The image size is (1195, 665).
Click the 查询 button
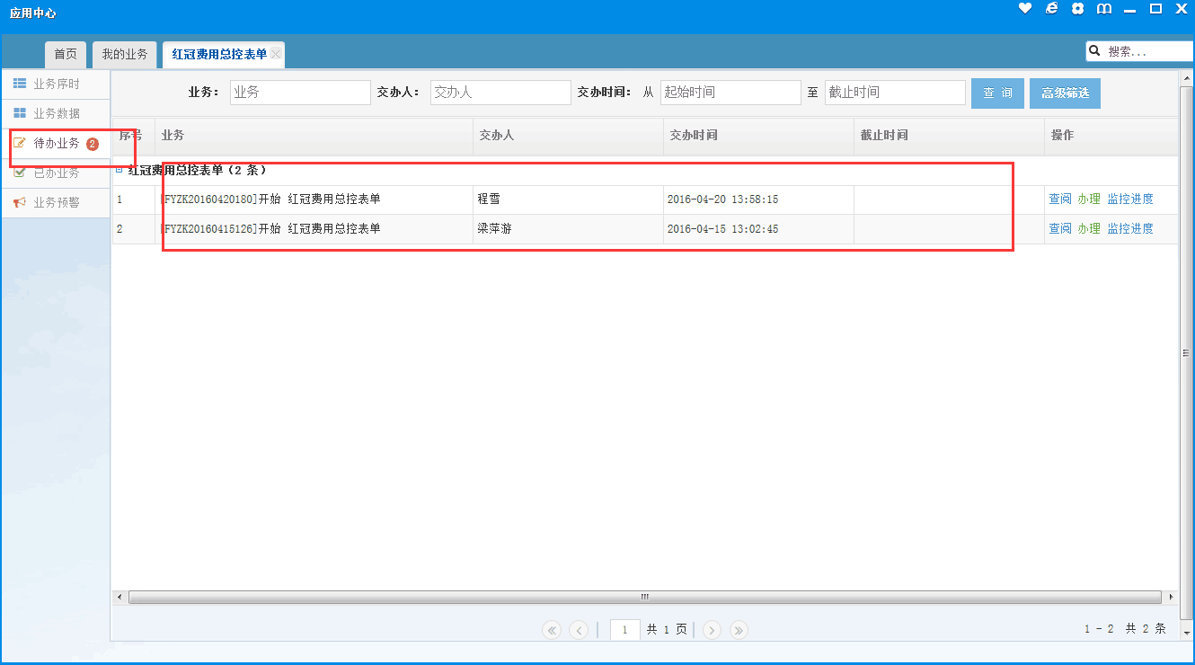[x=997, y=93]
